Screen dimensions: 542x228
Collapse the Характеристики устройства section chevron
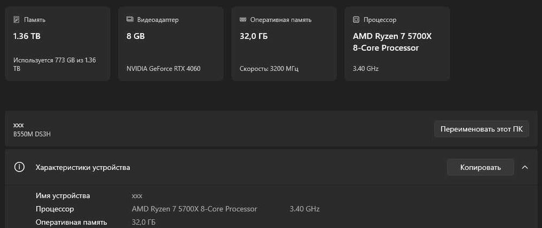click(525, 167)
